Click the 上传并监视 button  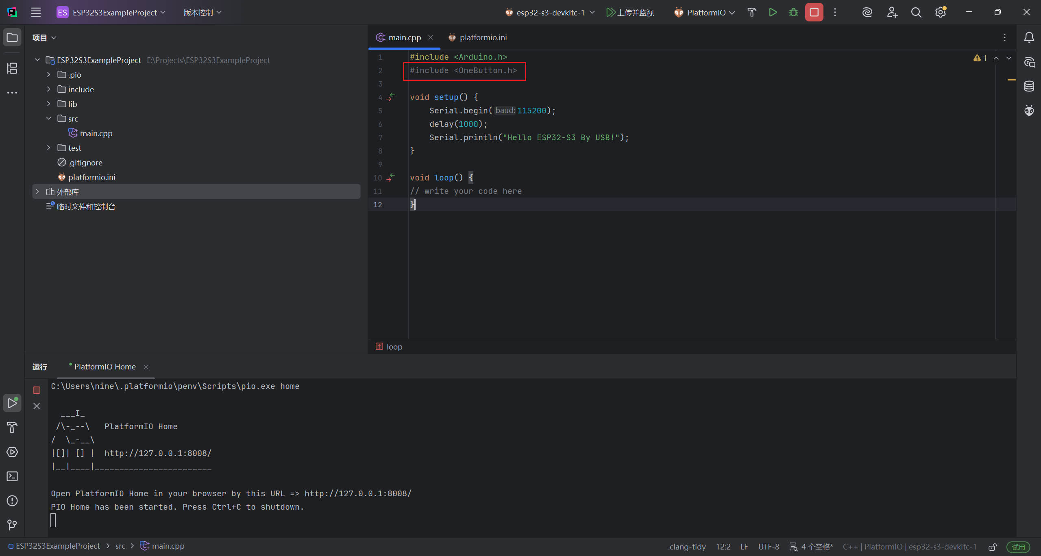point(630,13)
